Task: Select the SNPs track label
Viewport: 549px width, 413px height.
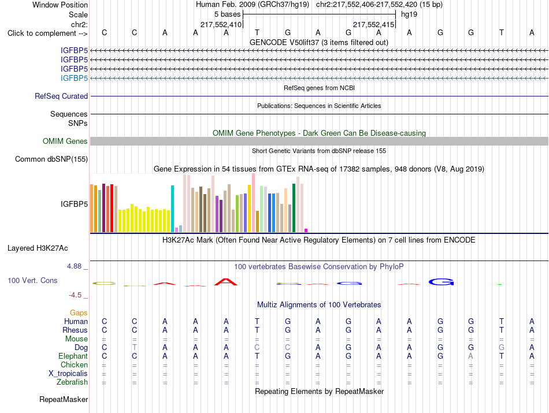Action: point(78,123)
